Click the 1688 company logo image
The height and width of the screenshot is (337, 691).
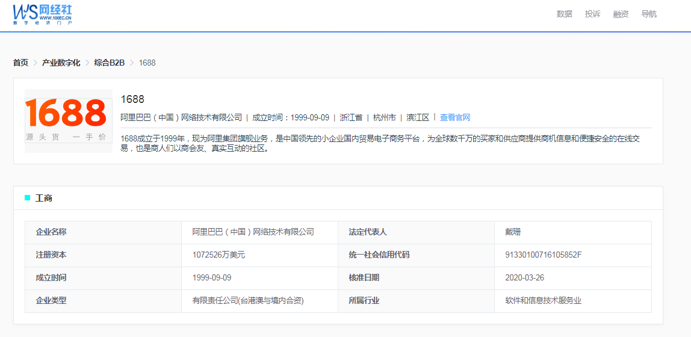click(68, 120)
